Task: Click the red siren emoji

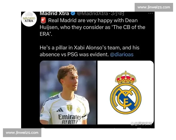Action: coord(43,20)
